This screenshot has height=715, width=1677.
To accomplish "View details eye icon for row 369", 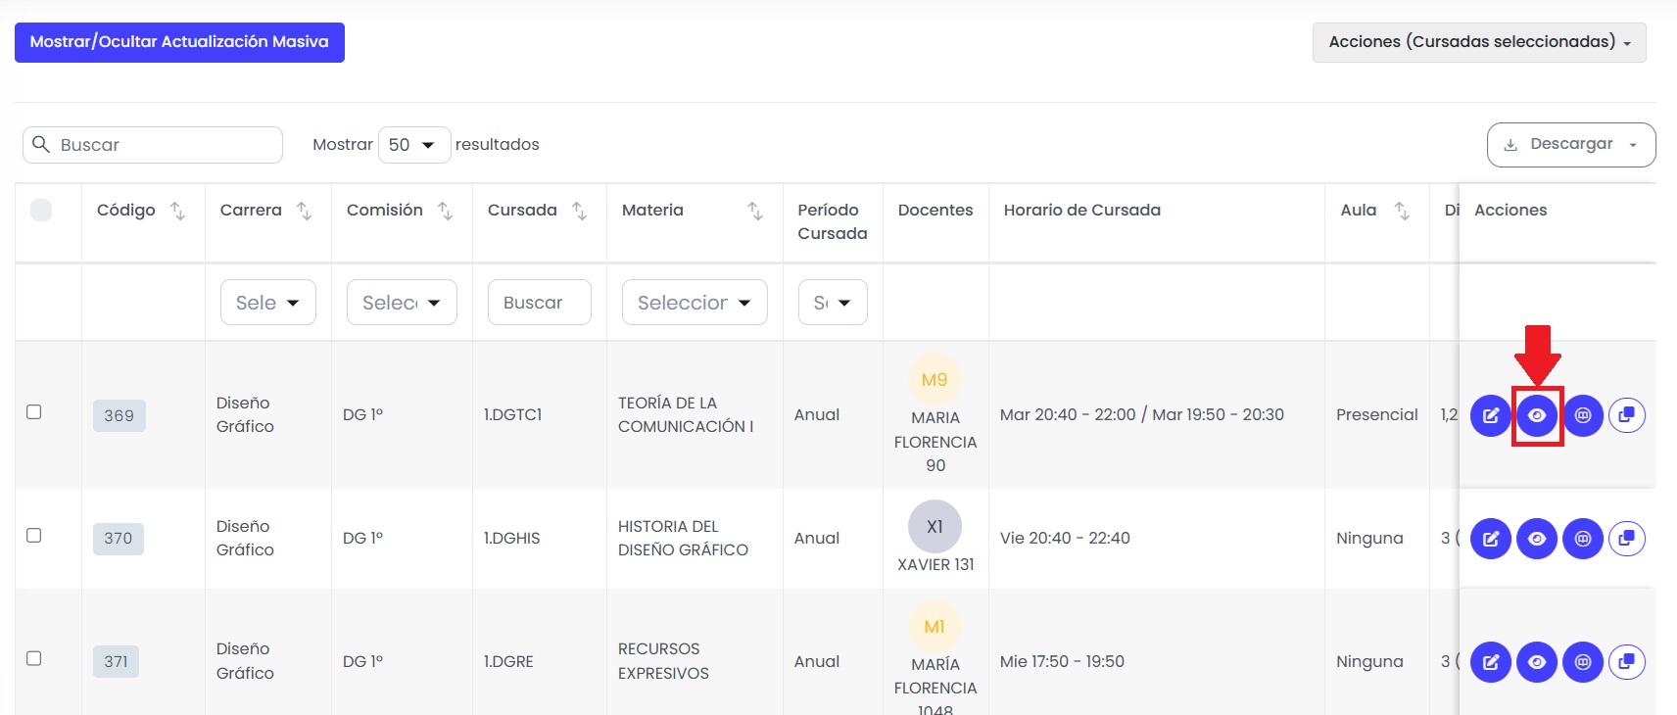I will pos(1537,415).
